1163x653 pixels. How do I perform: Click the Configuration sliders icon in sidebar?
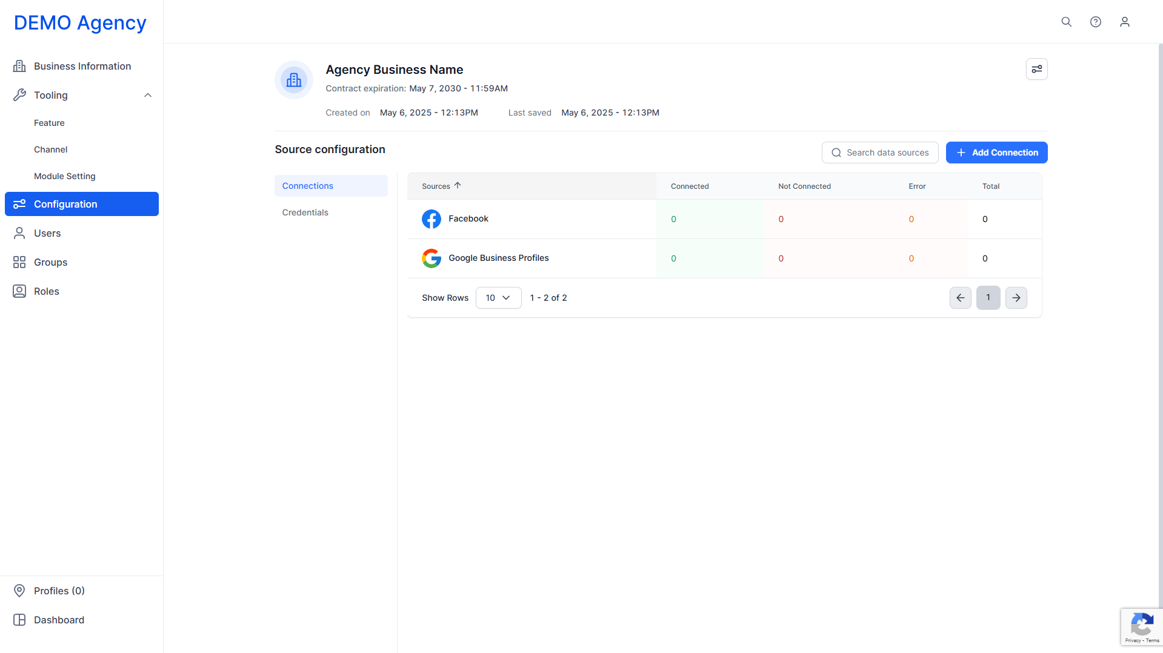tap(19, 204)
